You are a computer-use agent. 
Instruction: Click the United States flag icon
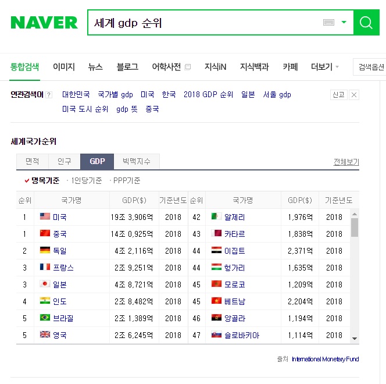[45, 217]
